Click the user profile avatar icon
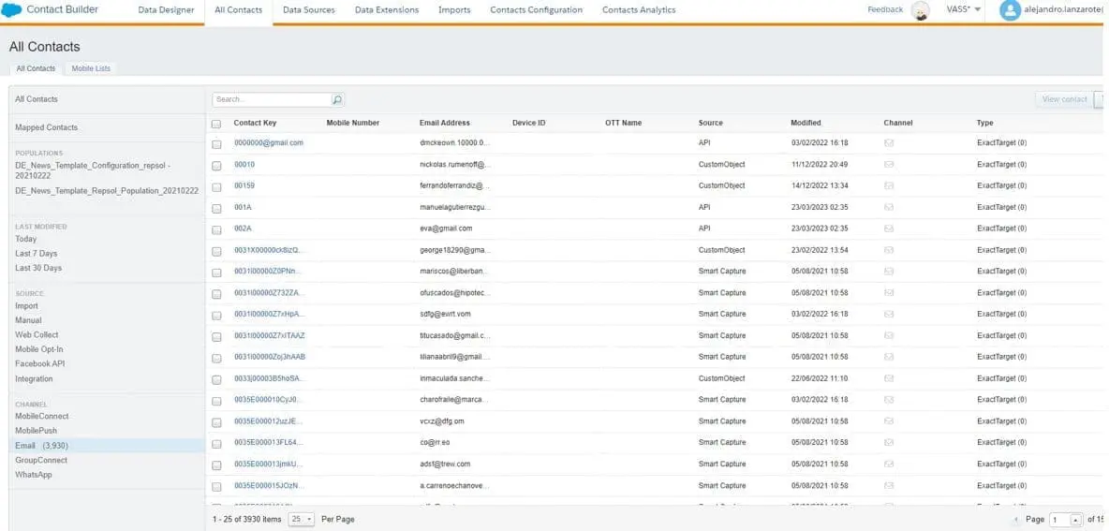Screen dimensions: 1109x531 pyautogui.click(x=1010, y=10)
